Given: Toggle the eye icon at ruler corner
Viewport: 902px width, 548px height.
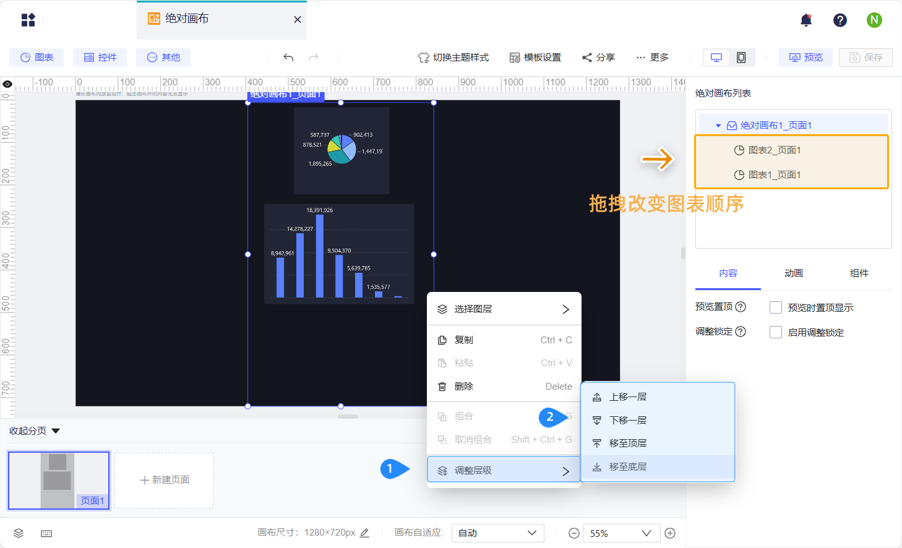Looking at the screenshot, I should pyautogui.click(x=7, y=84).
